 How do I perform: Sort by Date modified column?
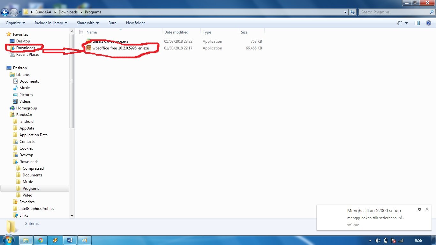176,32
